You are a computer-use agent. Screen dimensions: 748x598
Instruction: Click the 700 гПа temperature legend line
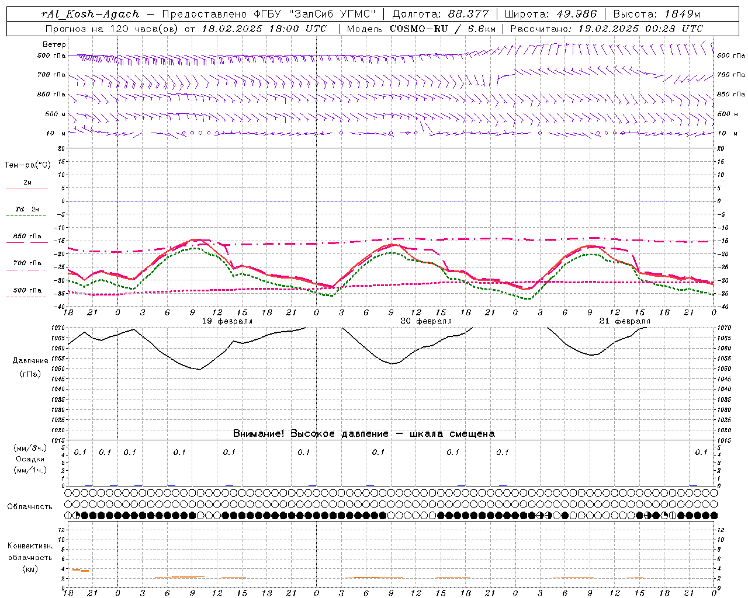tap(27, 270)
